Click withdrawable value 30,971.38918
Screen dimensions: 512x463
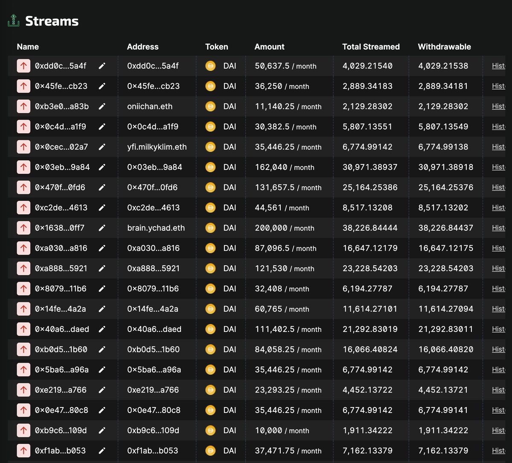[x=446, y=167]
